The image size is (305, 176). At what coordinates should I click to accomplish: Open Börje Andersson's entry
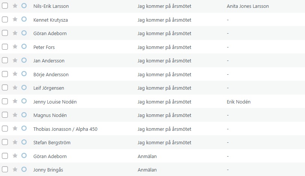[51, 74]
